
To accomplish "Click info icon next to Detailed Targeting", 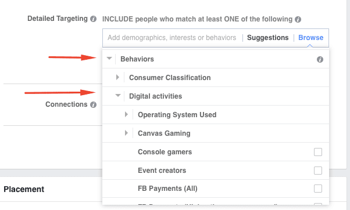I will click(x=93, y=19).
